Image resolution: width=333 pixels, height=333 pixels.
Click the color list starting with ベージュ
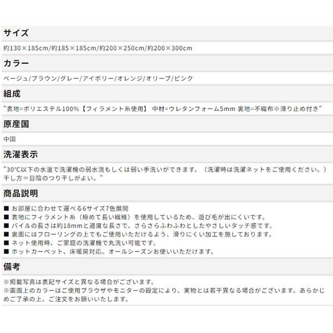tap(98, 78)
